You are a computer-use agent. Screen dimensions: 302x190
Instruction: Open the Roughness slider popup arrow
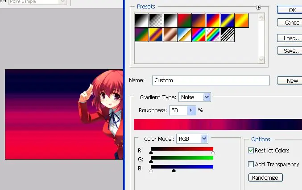tap(191, 110)
